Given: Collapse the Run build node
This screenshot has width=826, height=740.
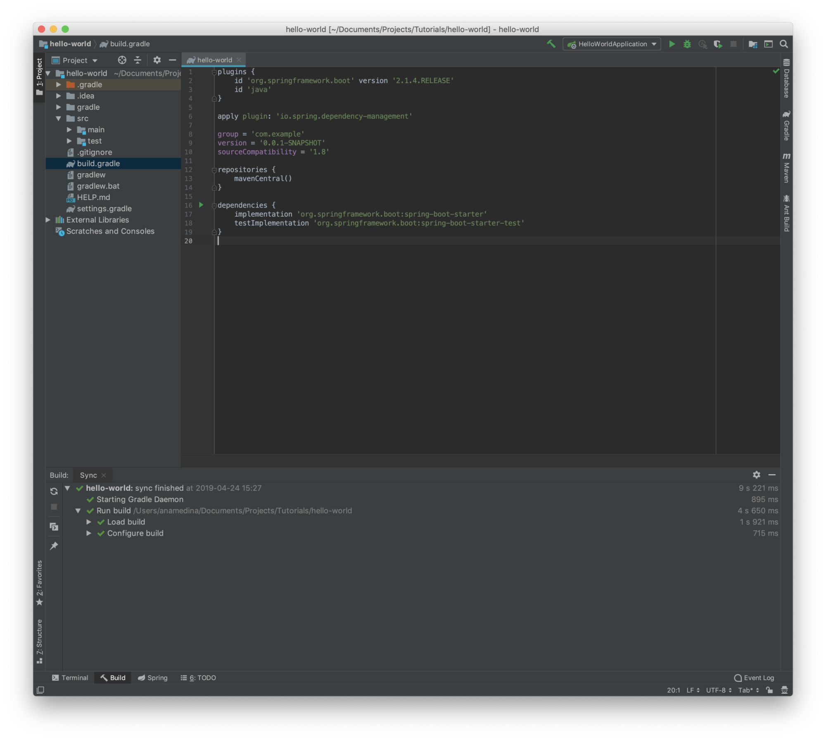Looking at the screenshot, I should (x=78, y=511).
